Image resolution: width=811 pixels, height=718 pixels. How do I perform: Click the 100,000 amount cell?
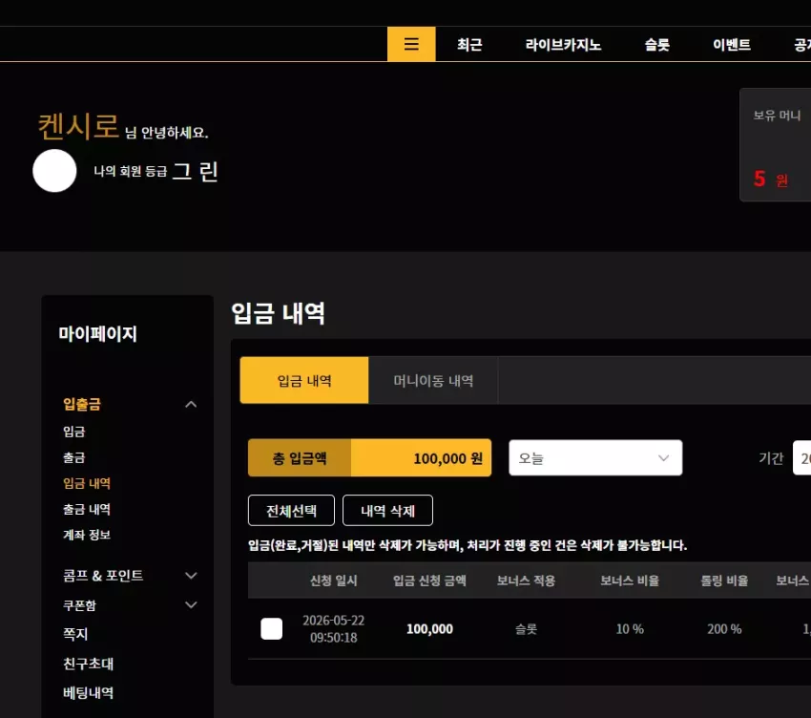pos(429,628)
